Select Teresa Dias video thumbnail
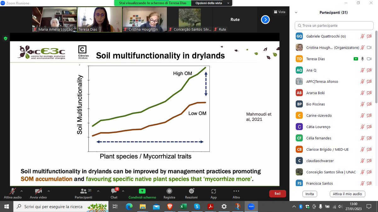Screen dimensions: 378x212 (x=100, y=19)
